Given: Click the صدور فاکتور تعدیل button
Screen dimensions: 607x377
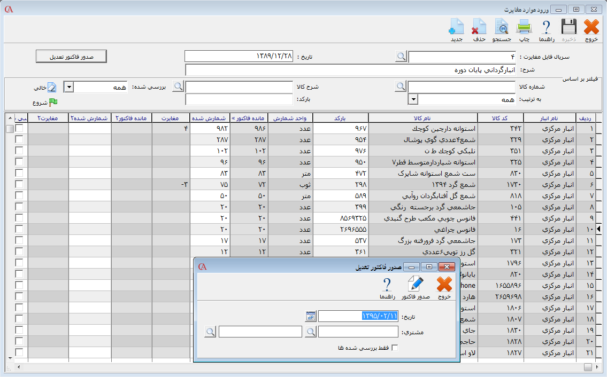Looking at the screenshot, I should [72, 57].
